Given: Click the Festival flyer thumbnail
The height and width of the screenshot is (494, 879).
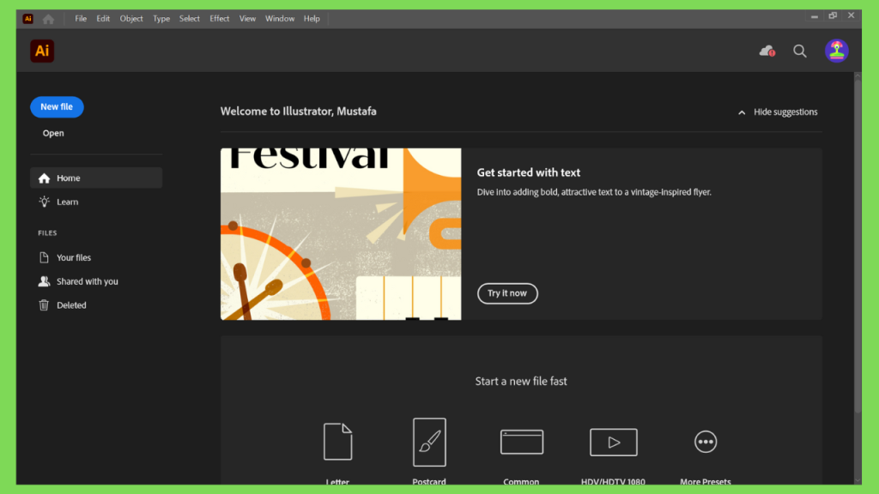Looking at the screenshot, I should [341, 234].
